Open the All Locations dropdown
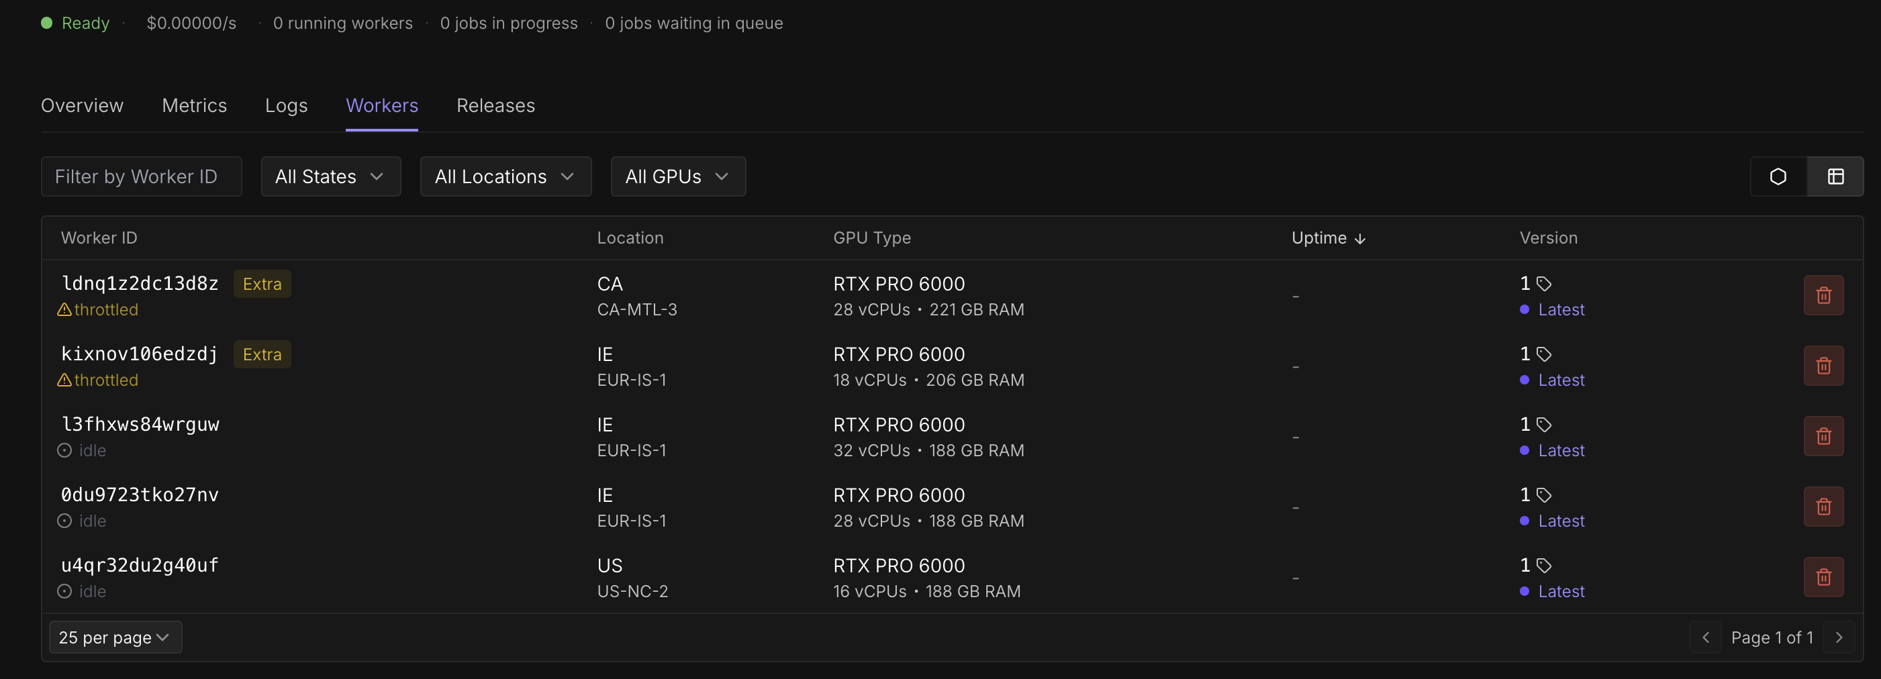Screen dimensions: 1881x679 [x=505, y=176]
